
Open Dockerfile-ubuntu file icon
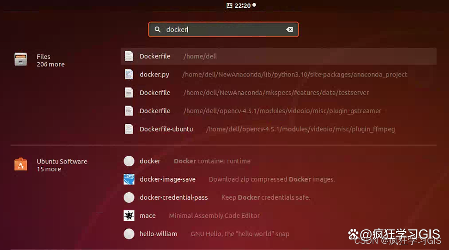click(x=129, y=129)
